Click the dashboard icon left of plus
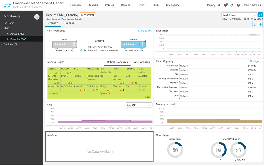The width and height of the screenshot is (264, 166). 255,25
